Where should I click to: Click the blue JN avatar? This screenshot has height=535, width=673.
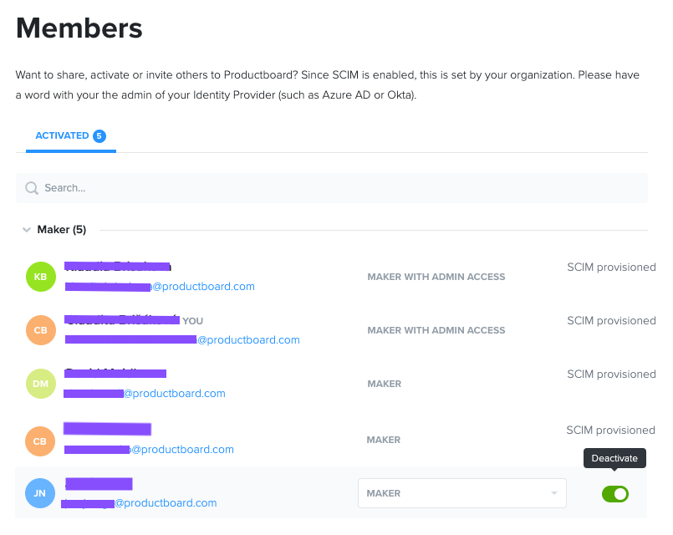40,493
